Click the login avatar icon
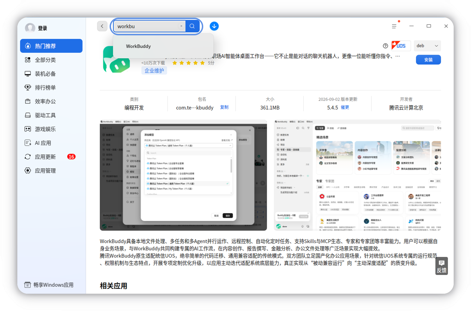Screen dimensions: 471x311 point(30,28)
